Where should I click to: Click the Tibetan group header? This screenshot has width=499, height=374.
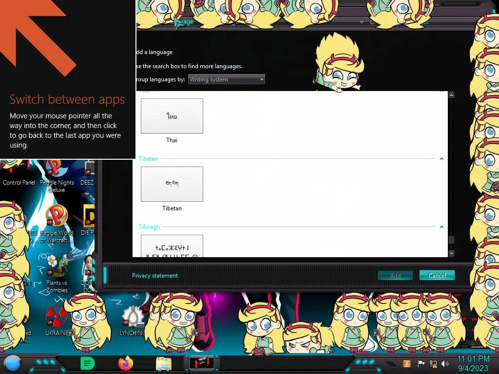[x=148, y=158]
